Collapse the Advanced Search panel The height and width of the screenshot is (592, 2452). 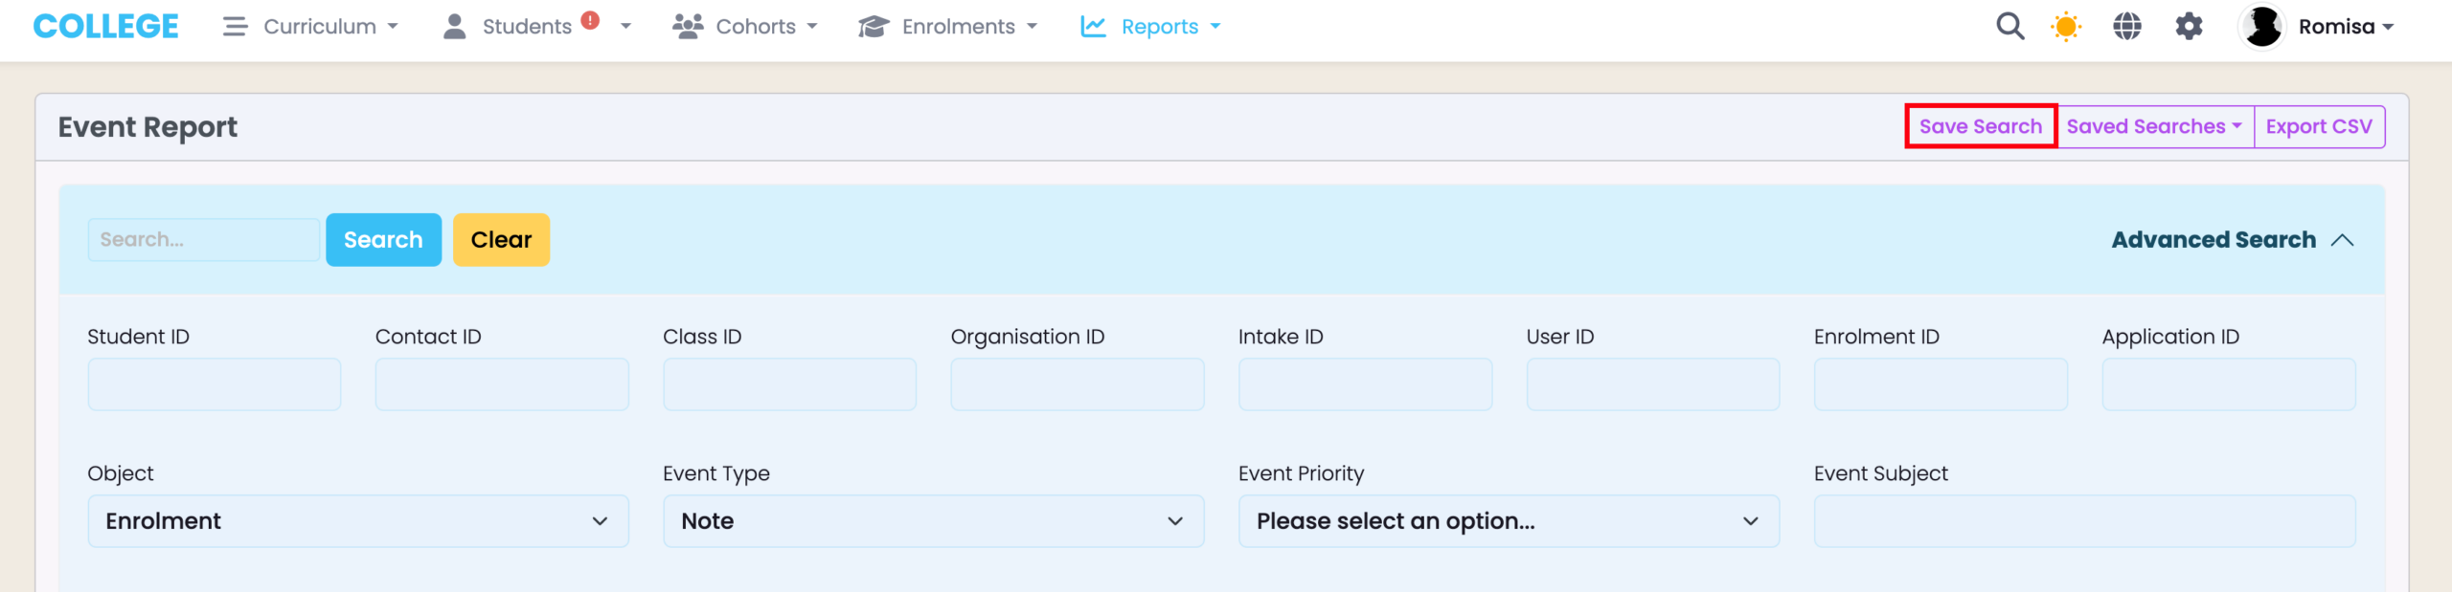point(2232,240)
